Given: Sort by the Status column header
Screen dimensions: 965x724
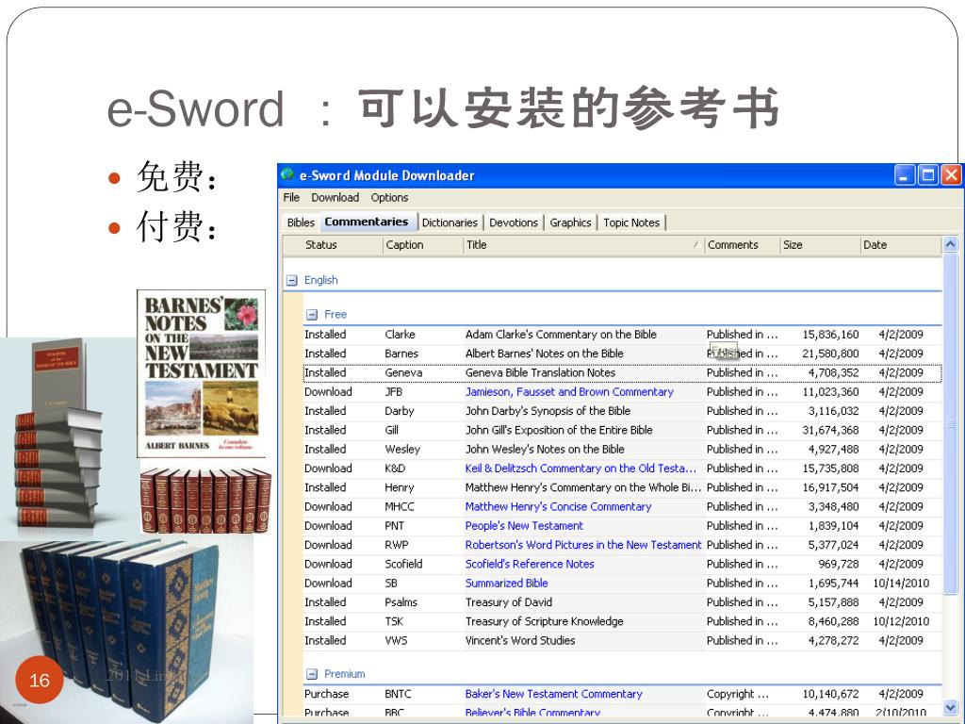Looking at the screenshot, I should 333,245.
